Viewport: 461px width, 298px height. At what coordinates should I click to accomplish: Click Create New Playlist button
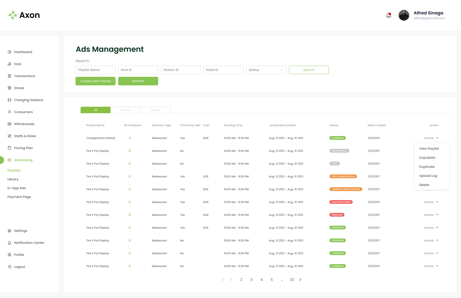click(96, 81)
